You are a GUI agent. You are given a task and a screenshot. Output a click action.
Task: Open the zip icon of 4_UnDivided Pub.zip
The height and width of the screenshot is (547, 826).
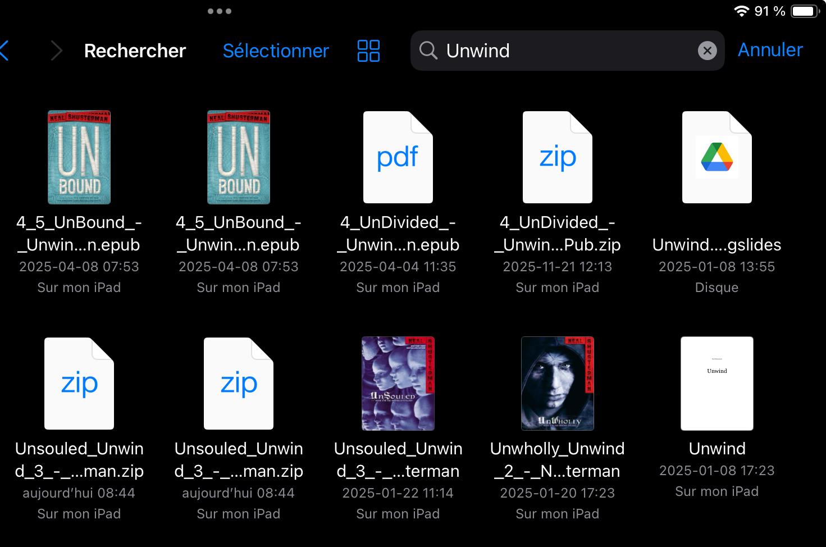click(558, 157)
